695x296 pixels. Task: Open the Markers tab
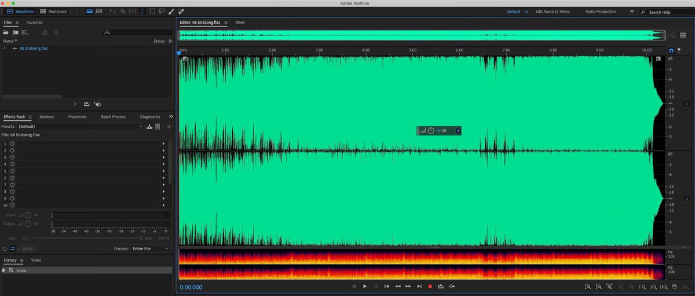(x=46, y=117)
